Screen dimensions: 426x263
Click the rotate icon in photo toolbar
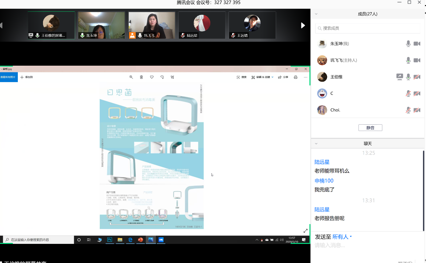click(162, 77)
